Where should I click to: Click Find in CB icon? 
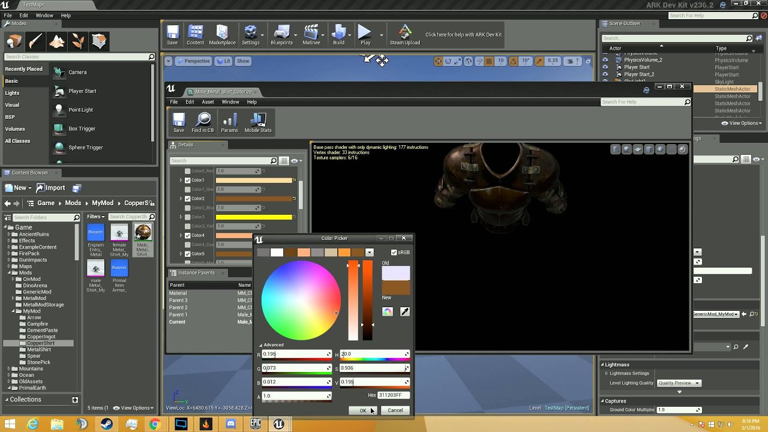click(x=203, y=122)
